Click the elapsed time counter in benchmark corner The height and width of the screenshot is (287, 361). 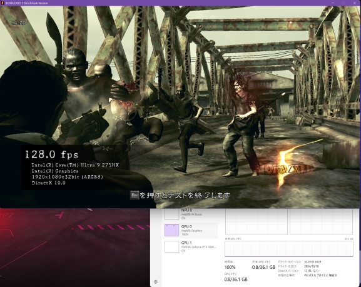click(x=18, y=23)
